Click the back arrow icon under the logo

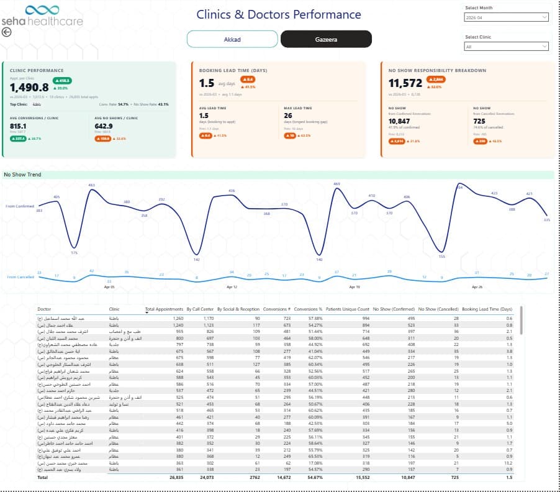pyautogui.click(x=6, y=32)
